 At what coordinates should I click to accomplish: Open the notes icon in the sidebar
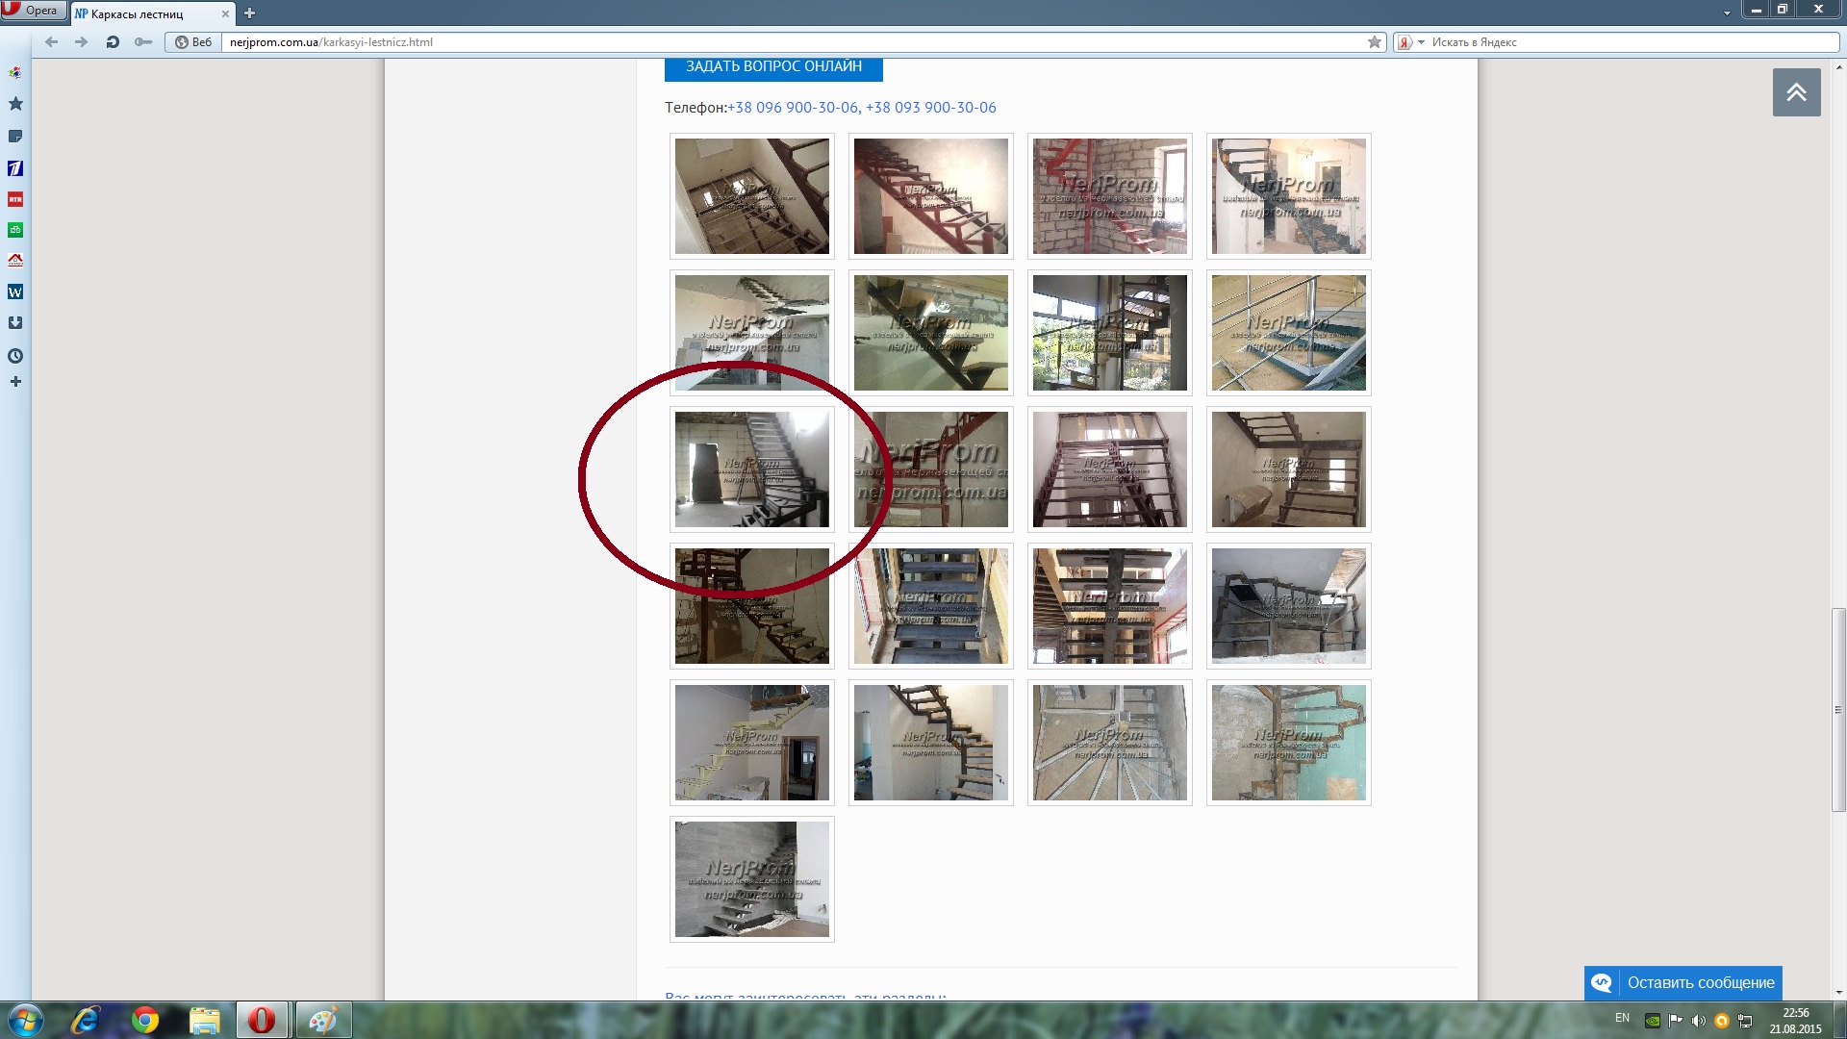[15, 137]
